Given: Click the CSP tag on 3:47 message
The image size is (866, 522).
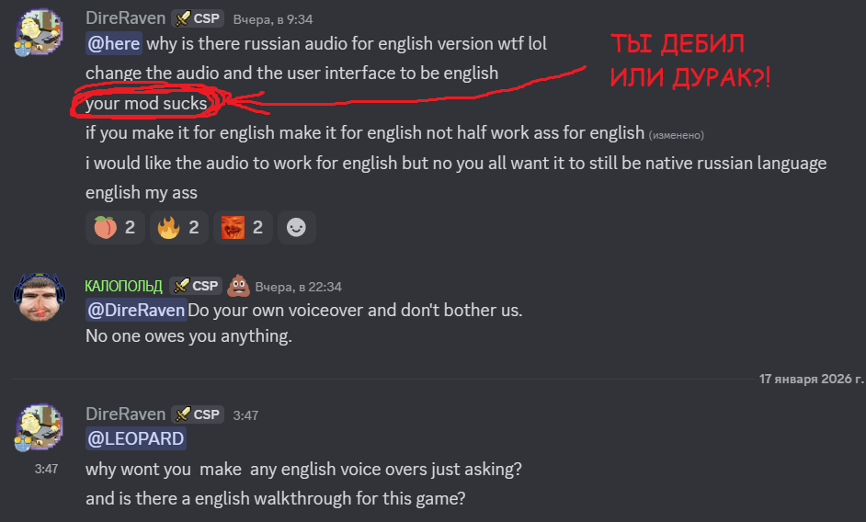Looking at the screenshot, I should click(198, 414).
